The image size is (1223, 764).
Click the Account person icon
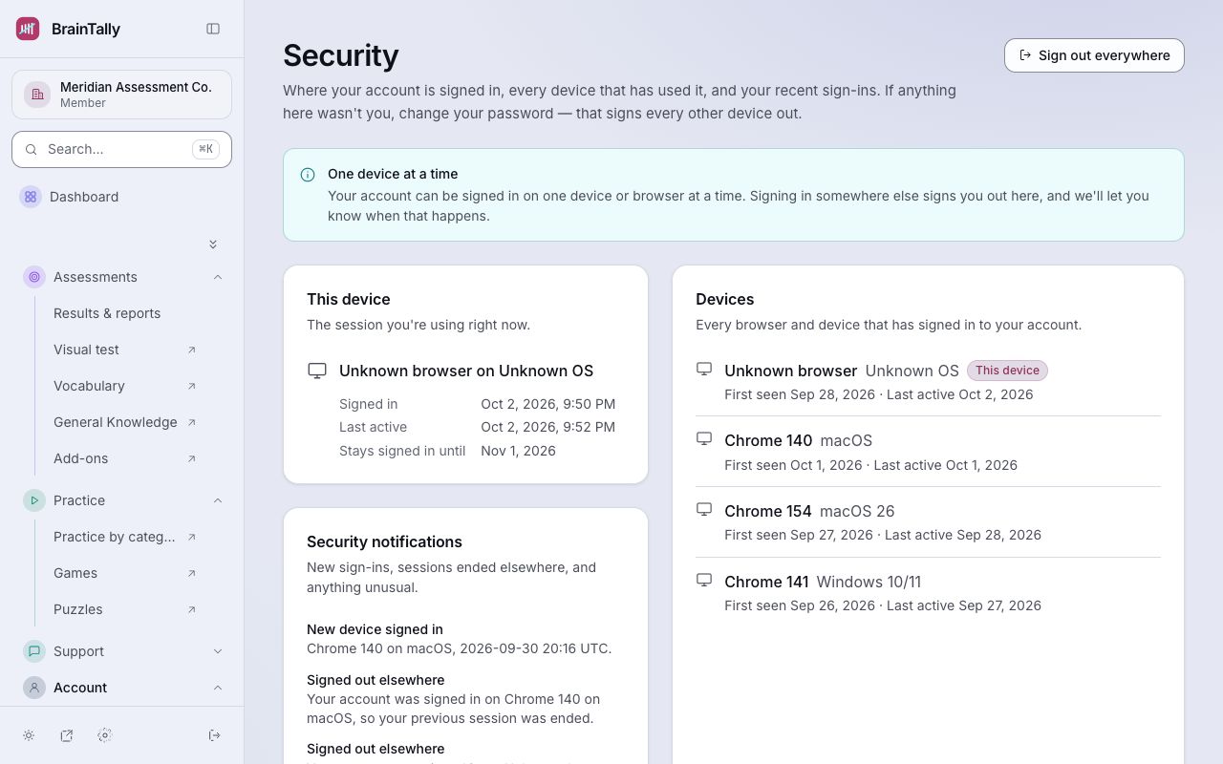pos(34,688)
